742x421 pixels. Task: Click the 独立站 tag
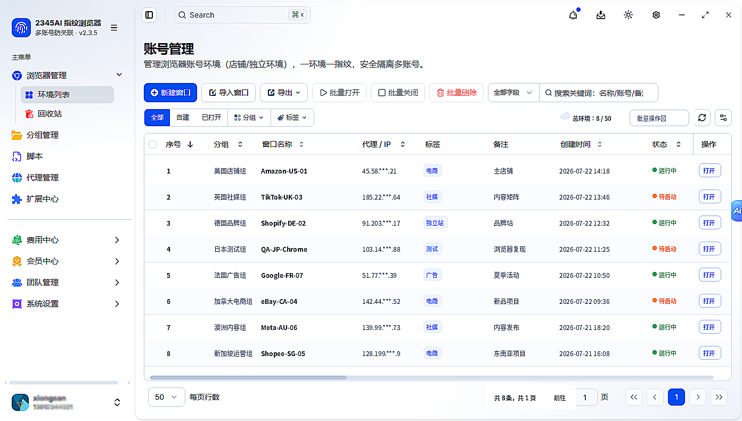point(435,223)
